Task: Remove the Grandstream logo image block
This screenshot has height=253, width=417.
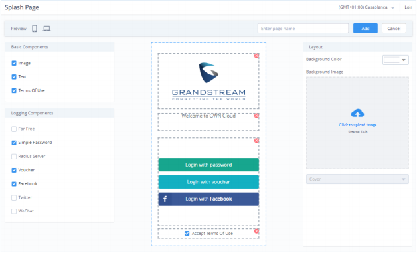Action: click(256, 56)
